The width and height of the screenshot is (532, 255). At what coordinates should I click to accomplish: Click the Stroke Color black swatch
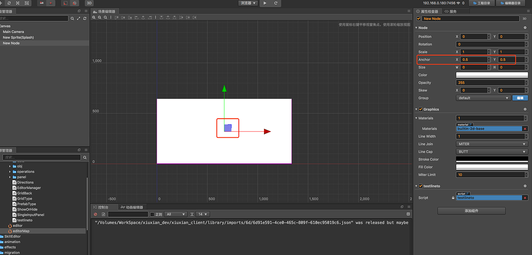tap(492, 159)
